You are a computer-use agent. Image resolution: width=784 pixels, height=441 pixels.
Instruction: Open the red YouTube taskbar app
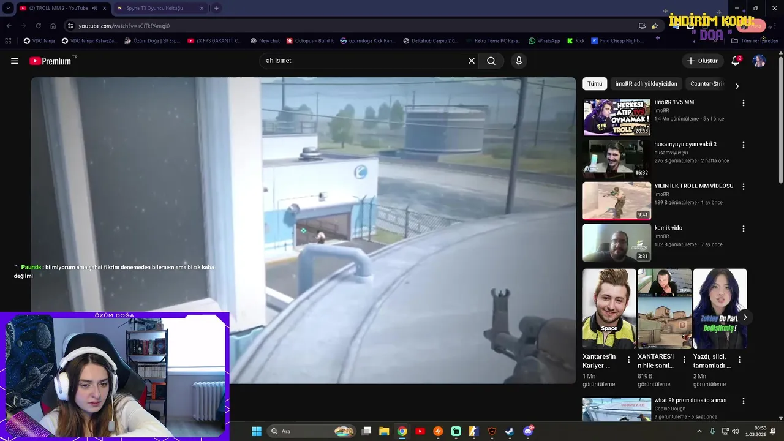point(420,431)
